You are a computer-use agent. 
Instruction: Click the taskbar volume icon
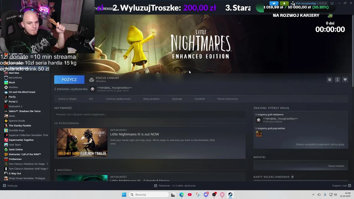tap(335, 195)
